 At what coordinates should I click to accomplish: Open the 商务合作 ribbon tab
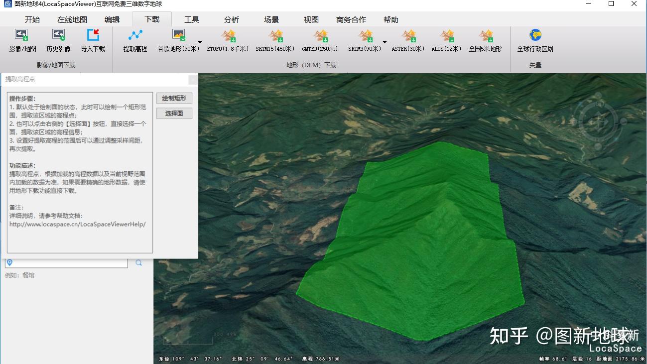(351, 20)
